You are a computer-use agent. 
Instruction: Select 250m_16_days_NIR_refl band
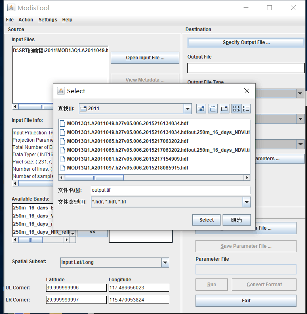click(x=41, y=232)
